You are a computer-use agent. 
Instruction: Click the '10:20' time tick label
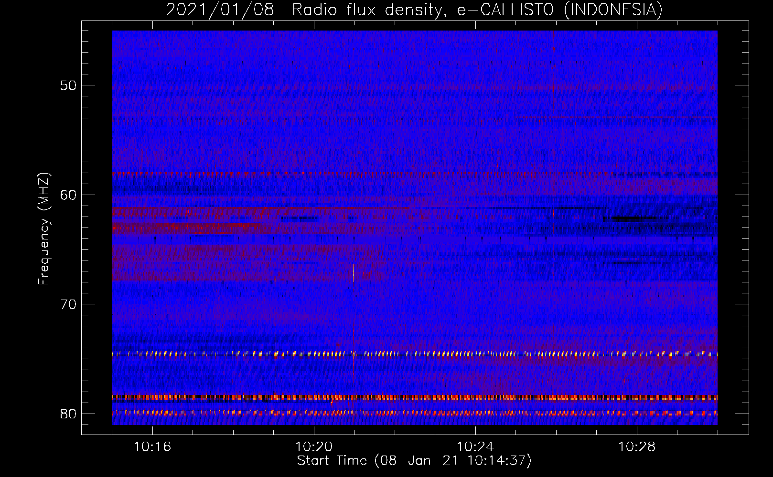click(314, 447)
